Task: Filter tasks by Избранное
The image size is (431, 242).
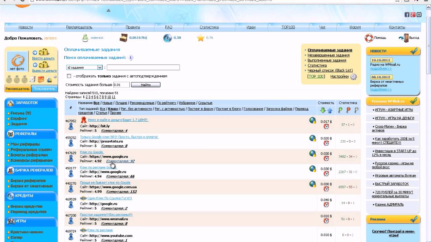Action: 187,103
